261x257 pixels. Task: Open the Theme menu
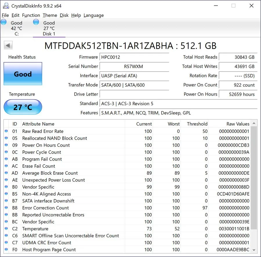[50, 15]
